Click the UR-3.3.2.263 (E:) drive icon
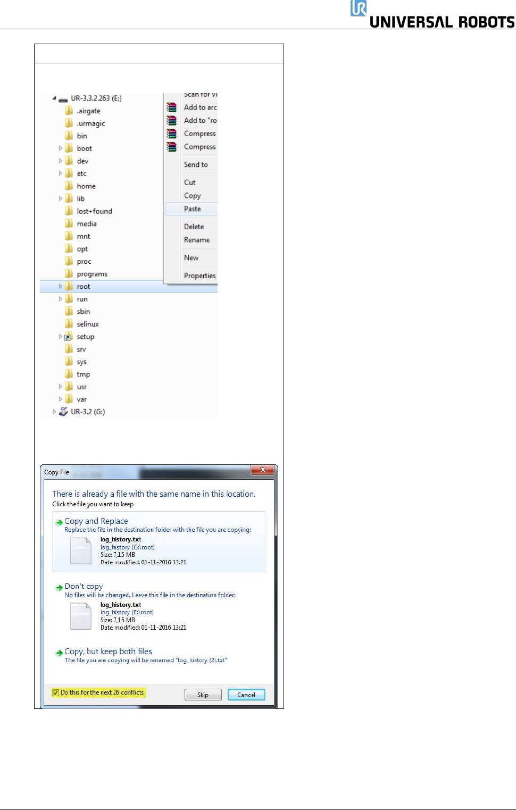This screenshot has width=516, height=810. tap(63, 99)
